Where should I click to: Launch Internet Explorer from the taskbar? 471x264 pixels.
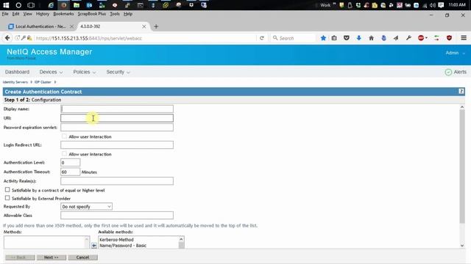pyautogui.click(x=51, y=5)
